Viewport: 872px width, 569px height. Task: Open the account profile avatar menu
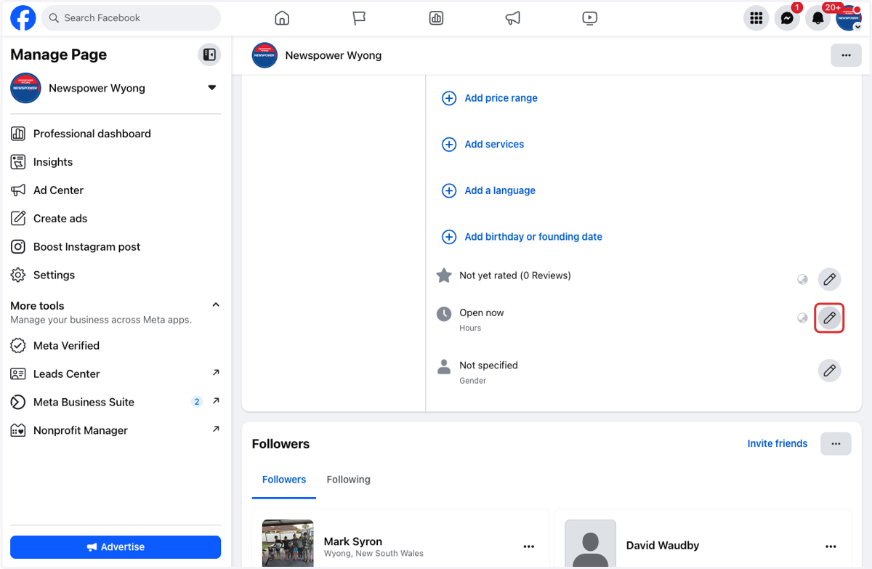coord(849,18)
